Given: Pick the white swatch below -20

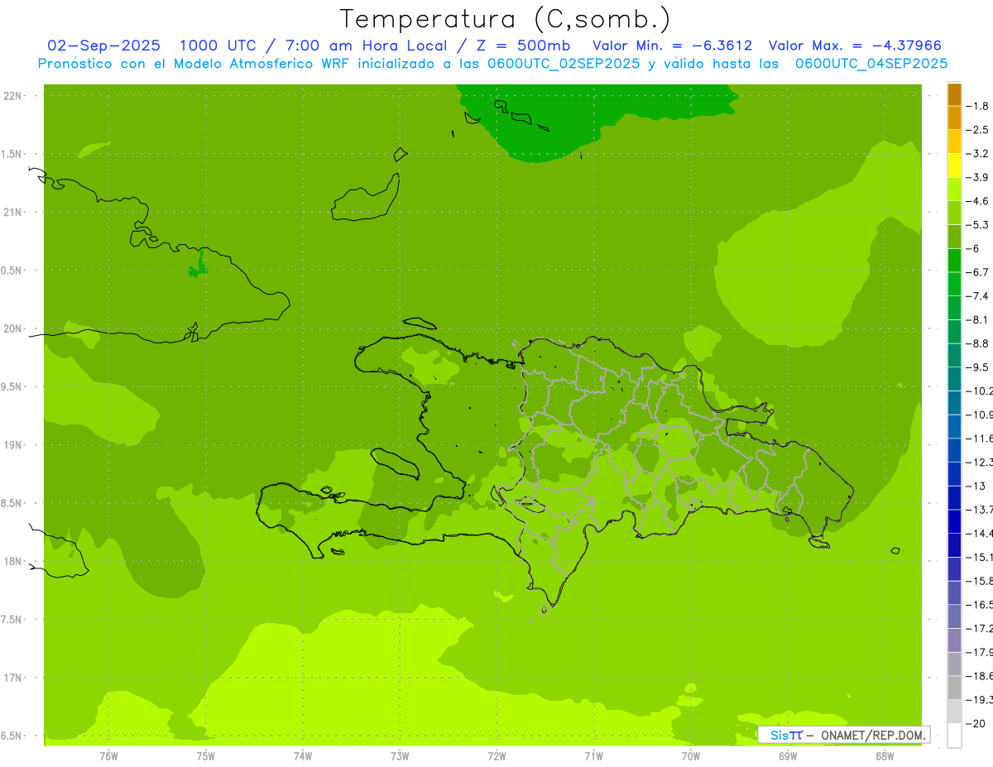Looking at the screenshot, I should coord(954,735).
